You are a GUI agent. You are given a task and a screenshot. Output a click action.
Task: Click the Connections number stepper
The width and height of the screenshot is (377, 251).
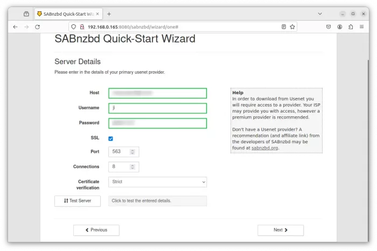click(133, 167)
